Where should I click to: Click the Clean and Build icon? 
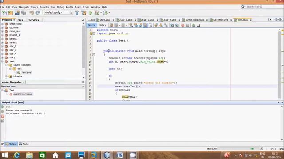coord(84,13)
